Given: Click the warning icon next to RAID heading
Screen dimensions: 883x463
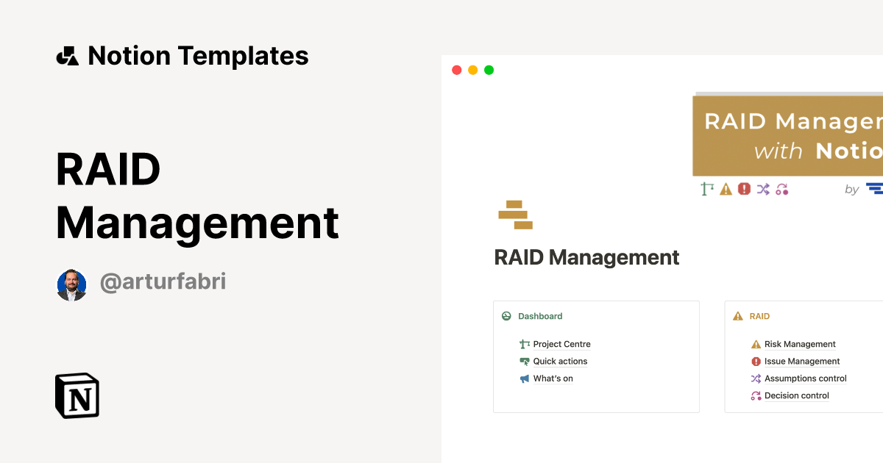Looking at the screenshot, I should 738,315.
